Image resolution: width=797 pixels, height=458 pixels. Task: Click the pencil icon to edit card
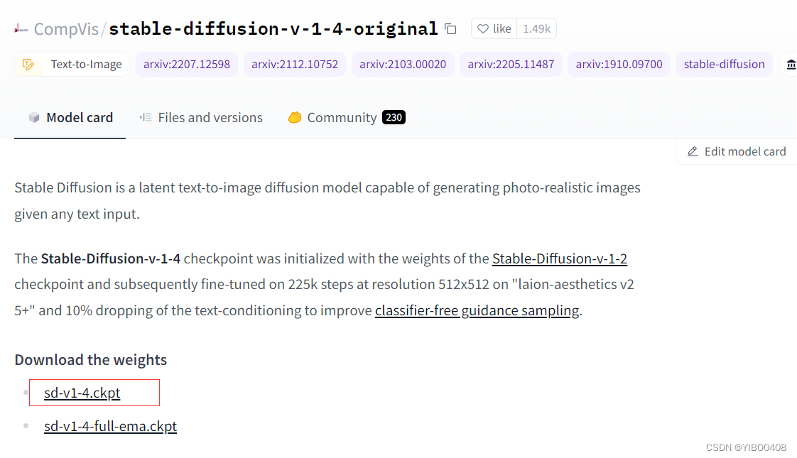[693, 151]
